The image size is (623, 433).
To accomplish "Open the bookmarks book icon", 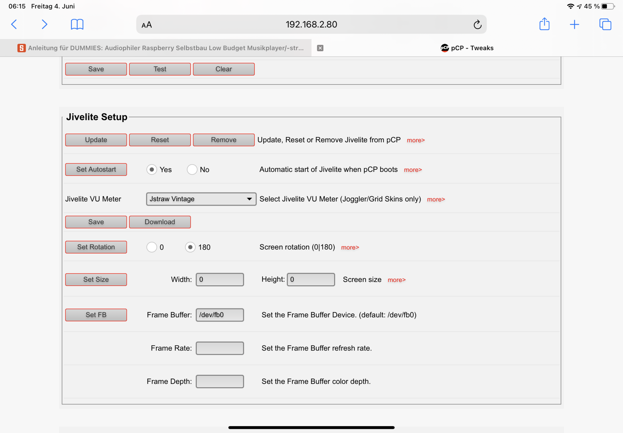I will pyautogui.click(x=77, y=24).
